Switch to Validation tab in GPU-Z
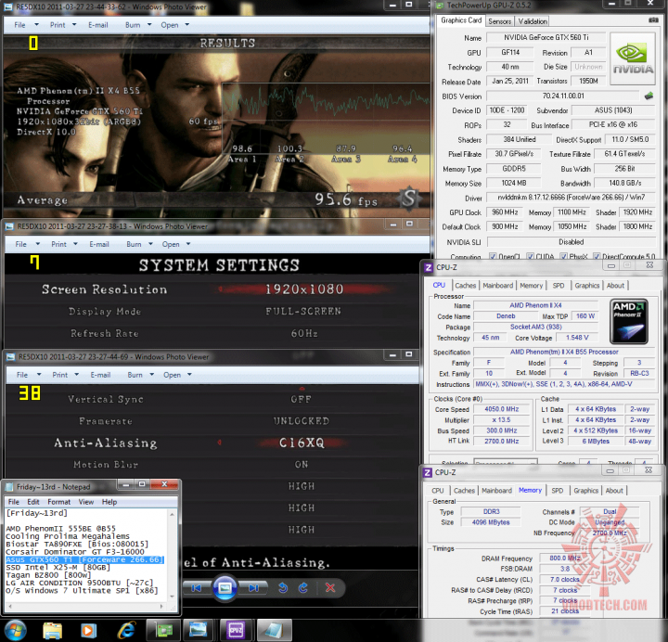Screen dimensions: 668x642 coord(533,21)
